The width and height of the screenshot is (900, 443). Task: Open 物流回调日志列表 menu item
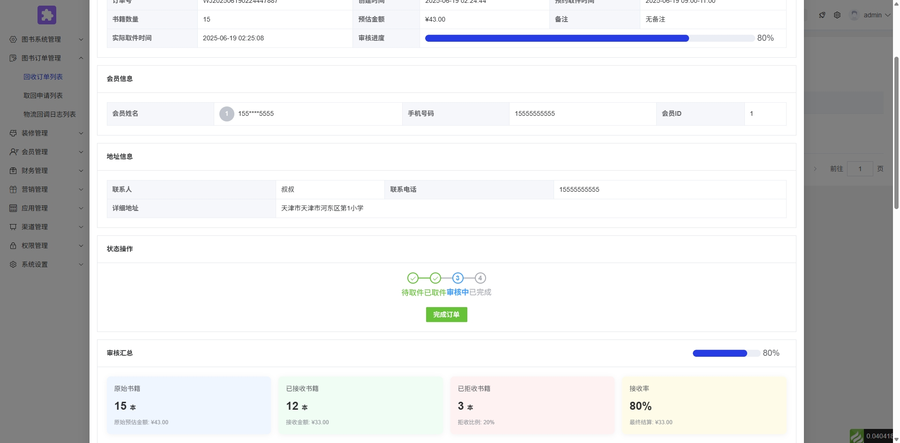[x=50, y=114]
